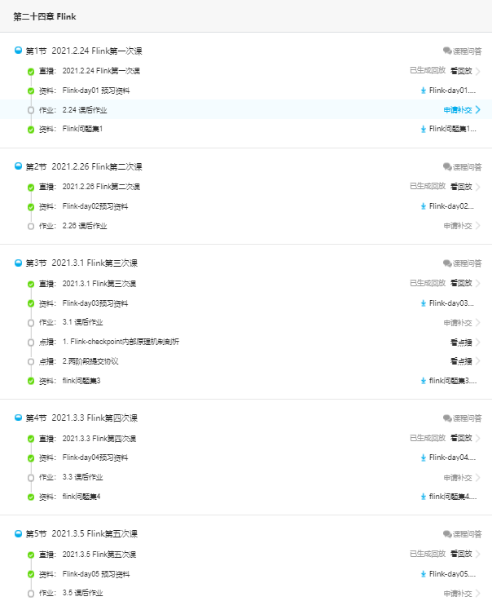Collapse section 第1节 using its blue circle
This screenshot has height=610, width=492.
coord(18,51)
